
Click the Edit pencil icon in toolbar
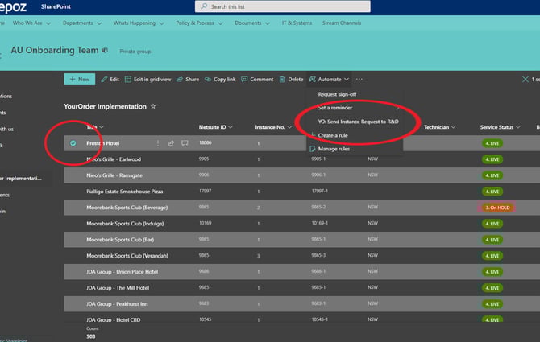(x=105, y=80)
